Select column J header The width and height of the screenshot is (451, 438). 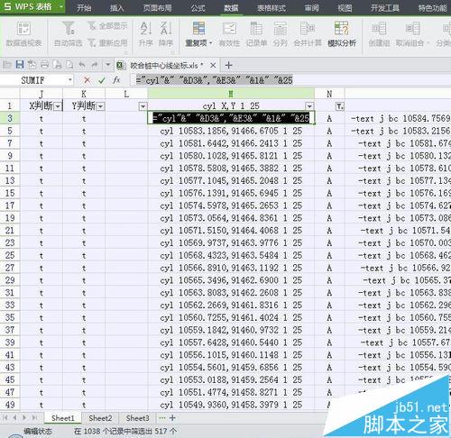coord(41,94)
